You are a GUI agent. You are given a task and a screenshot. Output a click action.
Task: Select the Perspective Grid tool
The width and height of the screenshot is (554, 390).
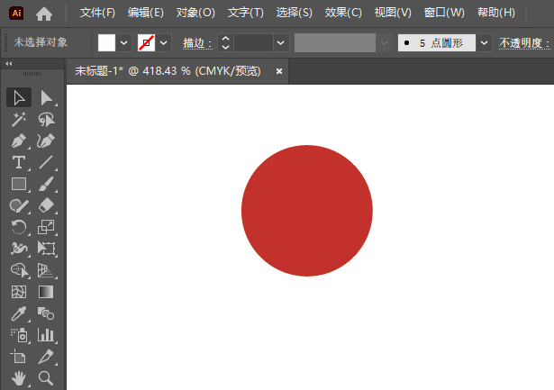[46, 270]
